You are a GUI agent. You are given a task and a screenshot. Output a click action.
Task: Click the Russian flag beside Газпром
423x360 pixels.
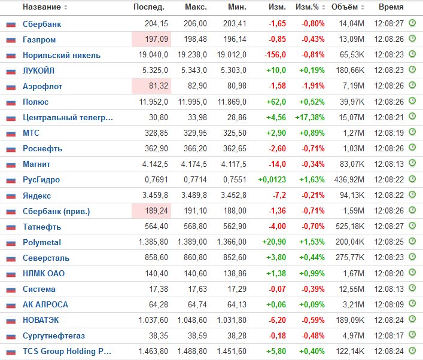tap(11, 40)
